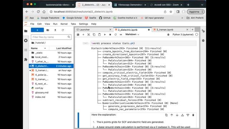The width and height of the screenshot is (229, 129).
Task: Open the Run menu
Action: pyautogui.click(x=55, y=24)
